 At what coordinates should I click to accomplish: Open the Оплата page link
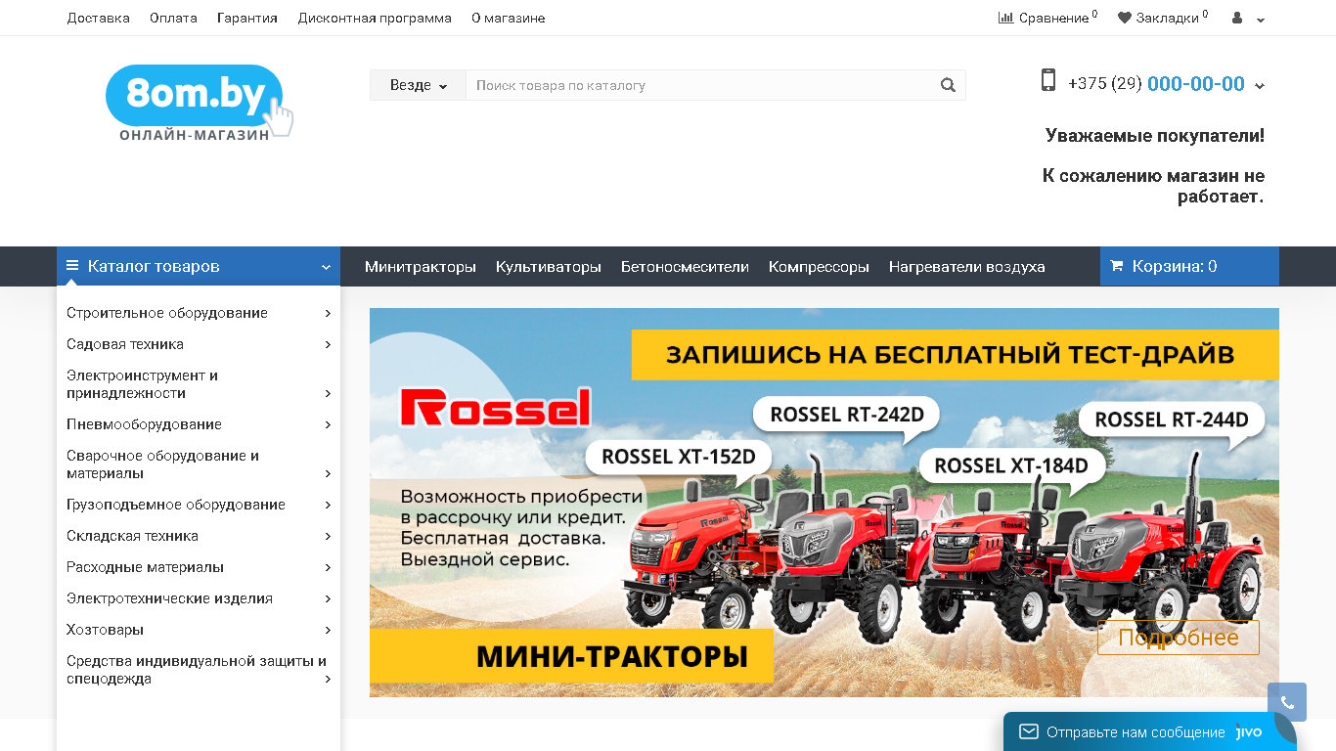[x=173, y=18]
